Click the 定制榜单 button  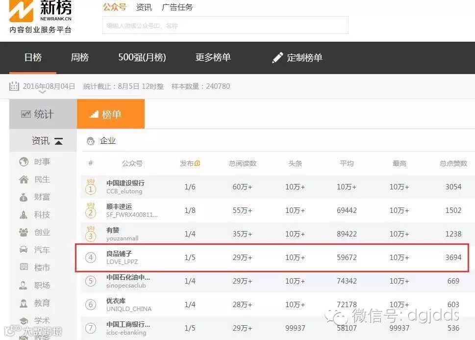point(297,57)
